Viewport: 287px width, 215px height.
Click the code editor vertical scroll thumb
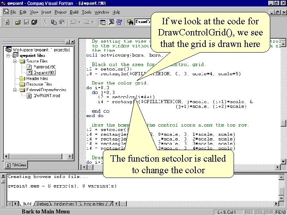[x=283, y=123]
